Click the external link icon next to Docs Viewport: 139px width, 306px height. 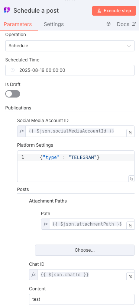click(x=134, y=24)
